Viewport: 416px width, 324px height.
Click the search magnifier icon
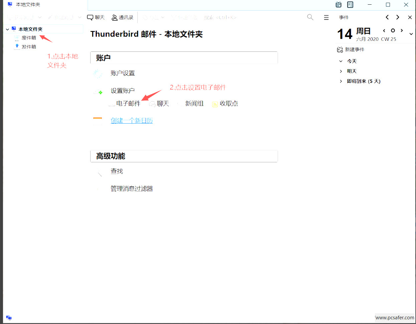310,17
